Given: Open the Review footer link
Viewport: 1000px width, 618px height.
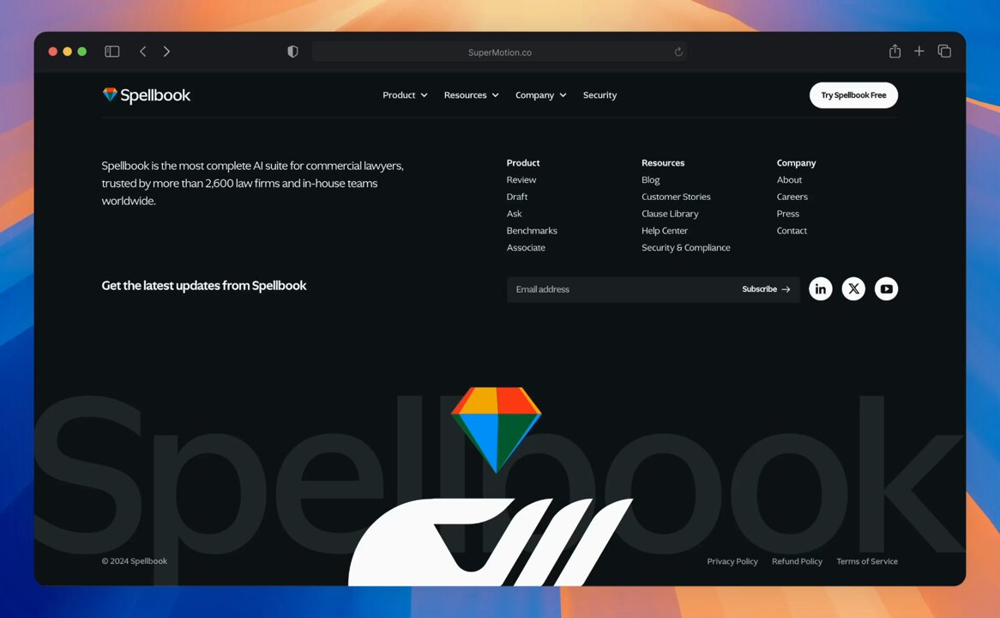Looking at the screenshot, I should [521, 180].
